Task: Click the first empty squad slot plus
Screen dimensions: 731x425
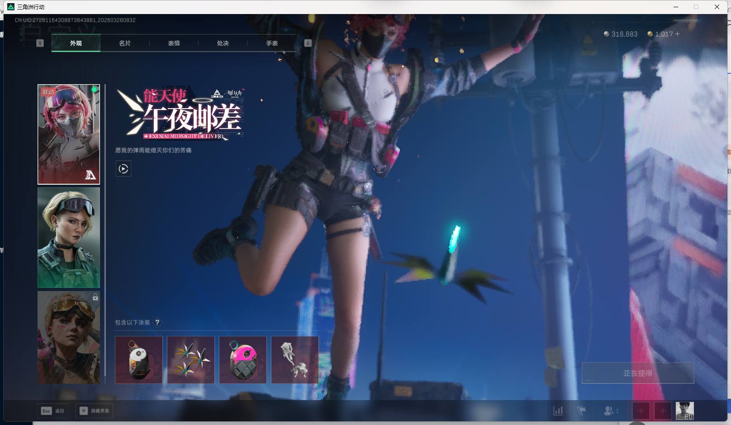Action: [641, 411]
